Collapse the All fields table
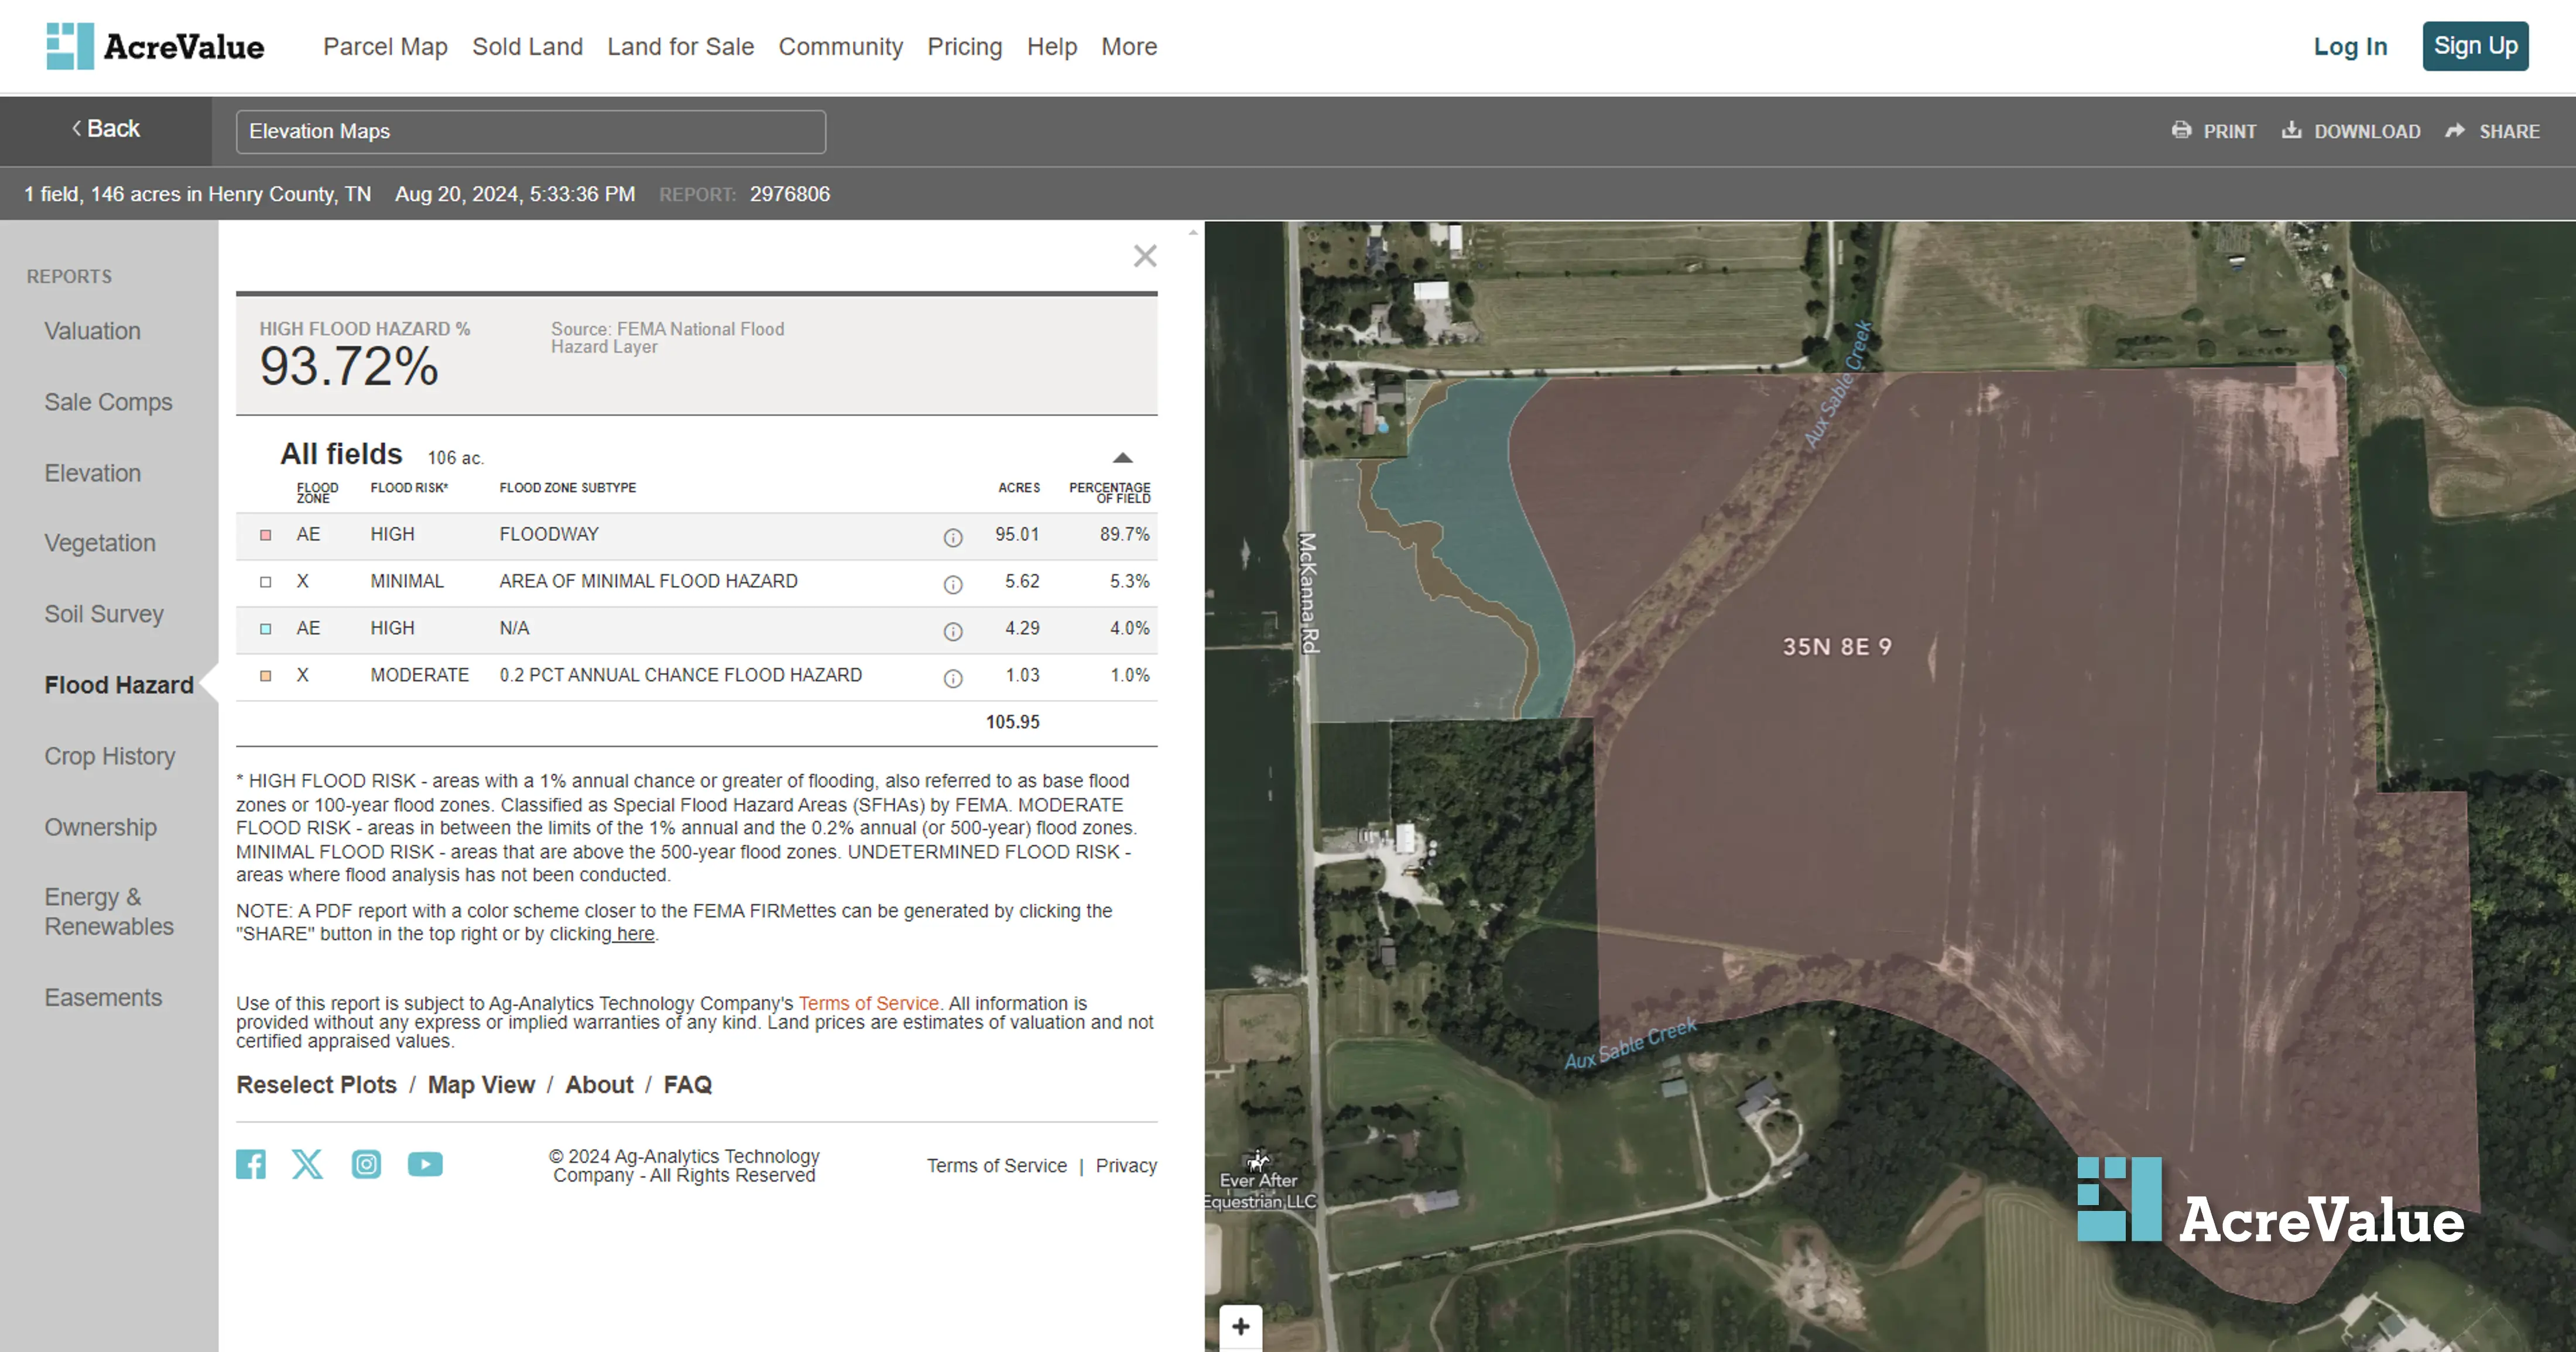 [x=1122, y=458]
